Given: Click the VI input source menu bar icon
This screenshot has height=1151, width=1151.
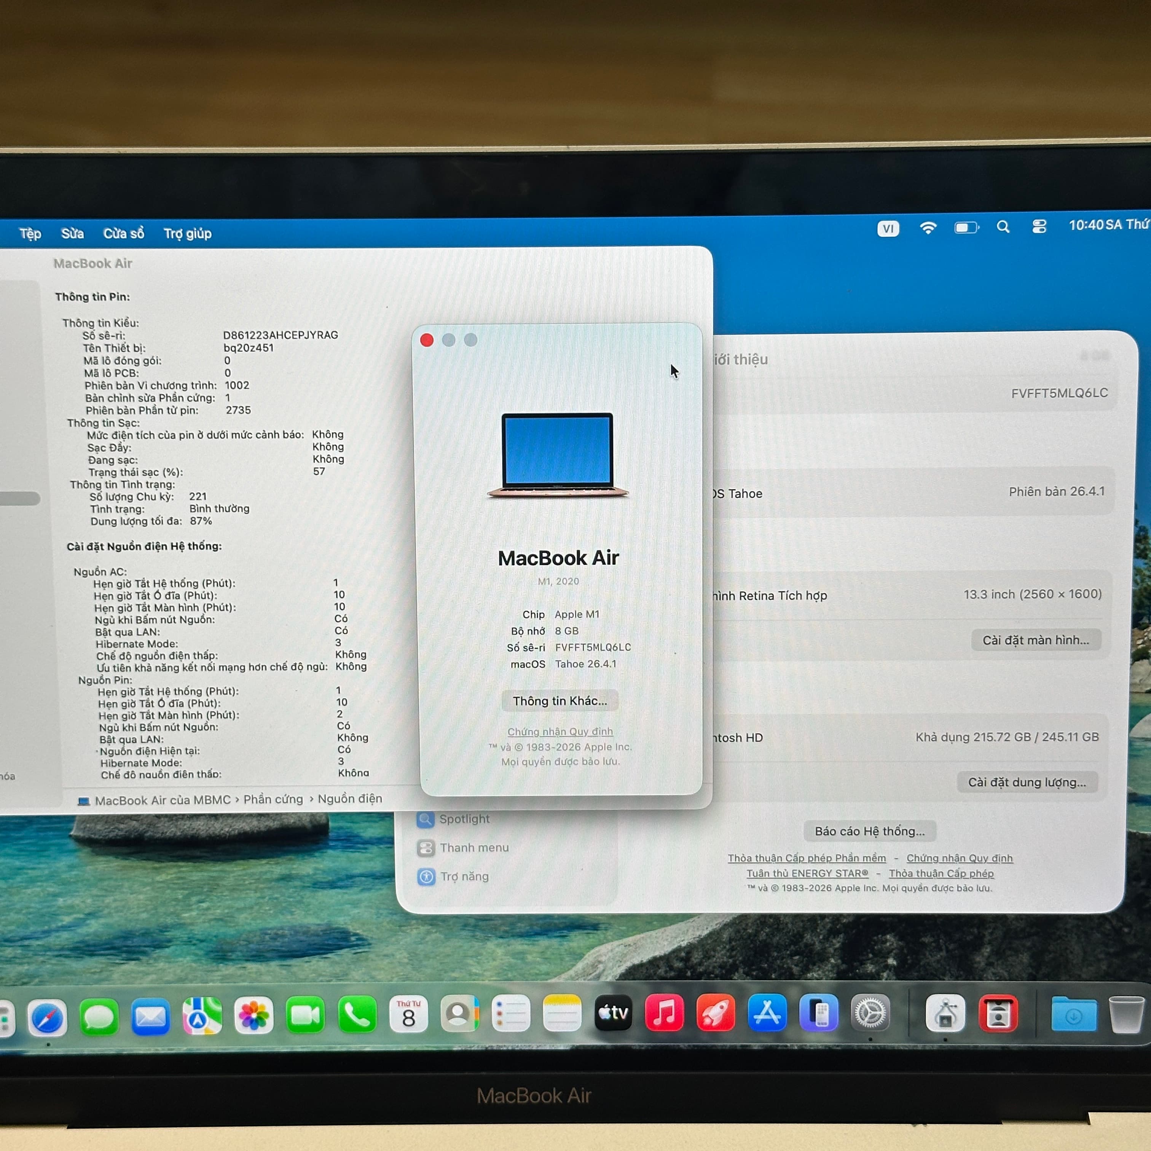Looking at the screenshot, I should coord(888,229).
